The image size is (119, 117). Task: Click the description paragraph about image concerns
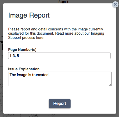56,33
